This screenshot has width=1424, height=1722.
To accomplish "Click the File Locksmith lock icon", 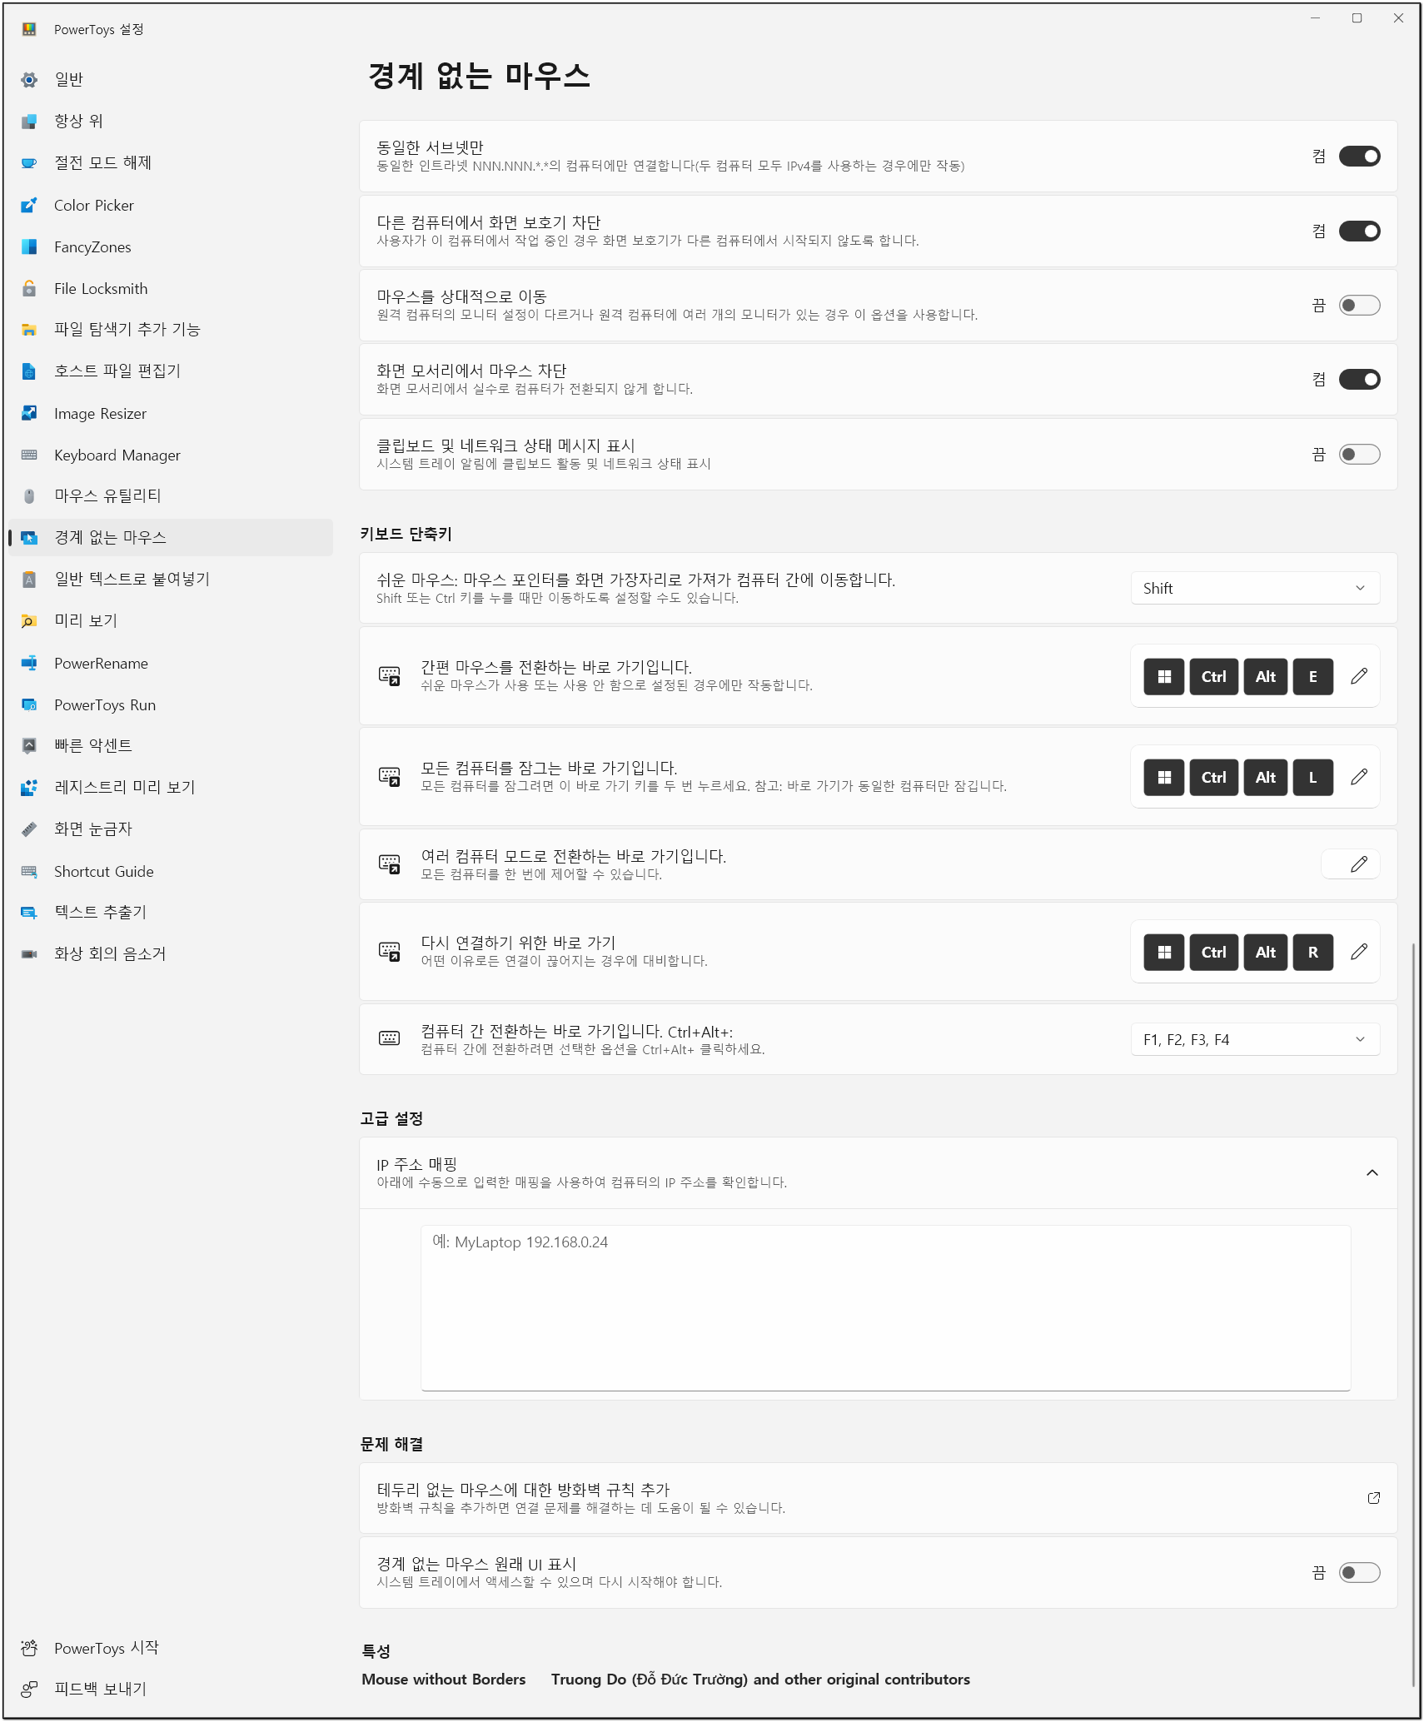I will (x=29, y=288).
